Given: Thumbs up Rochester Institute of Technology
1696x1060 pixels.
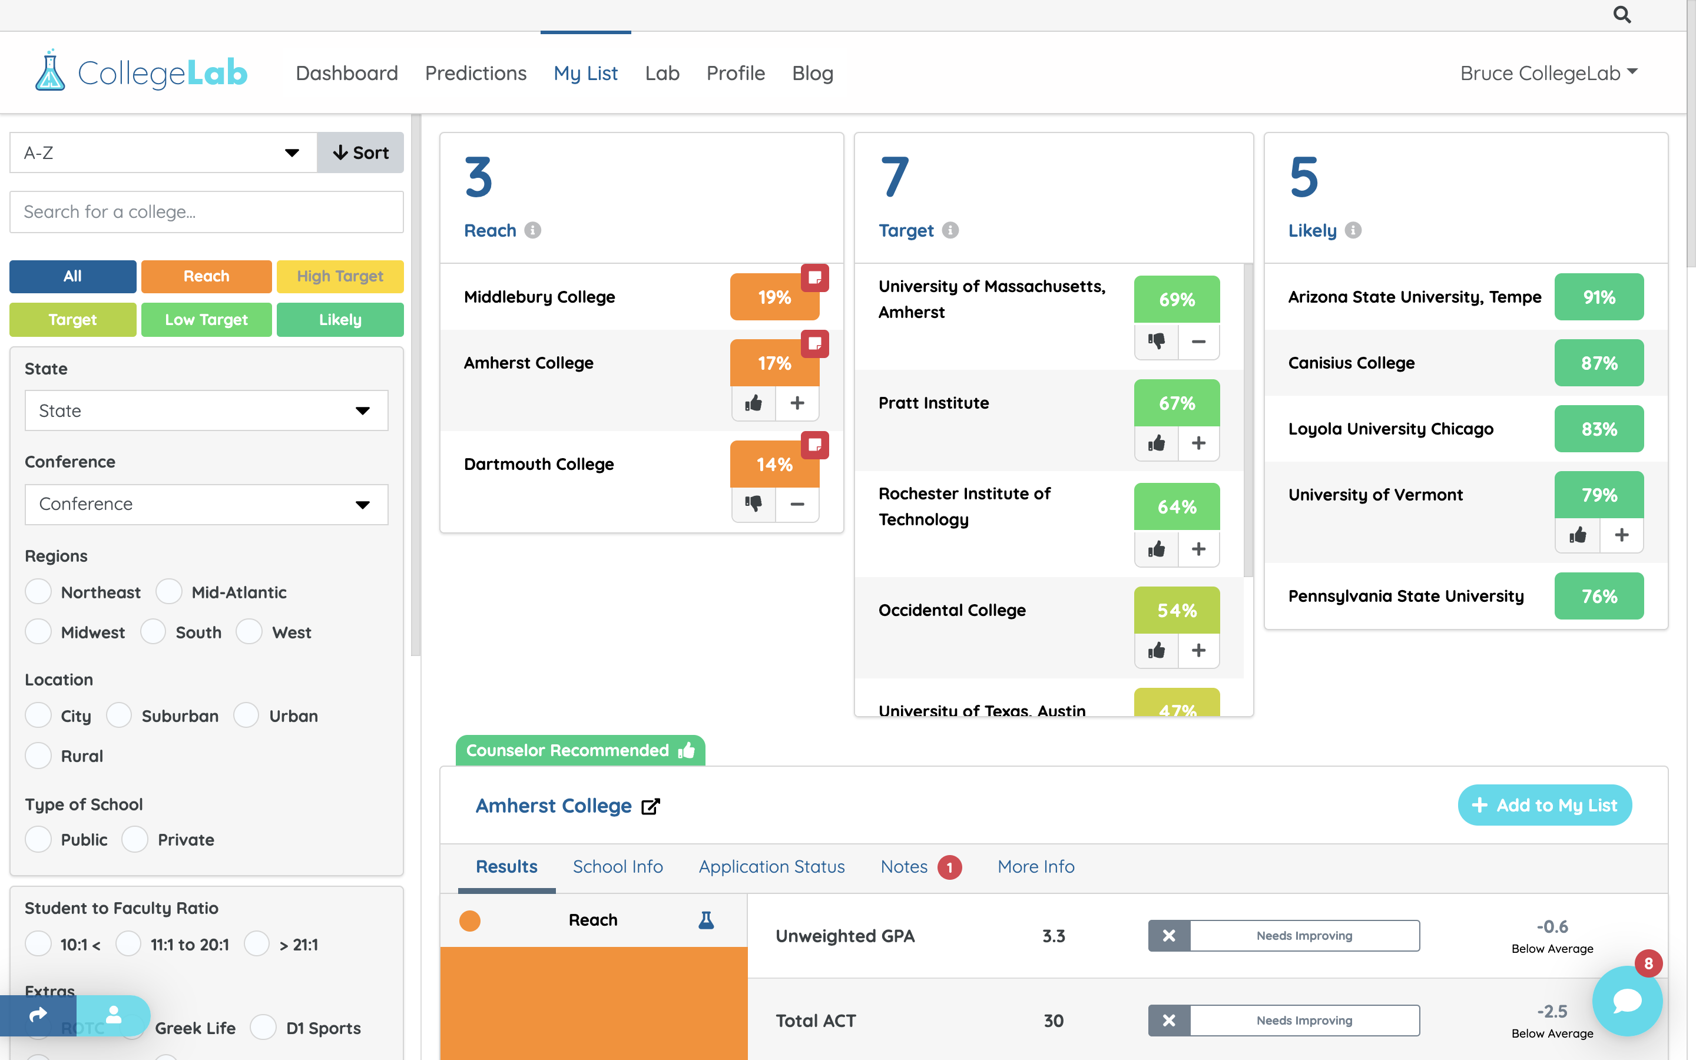Looking at the screenshot, I should [1157, 549].
